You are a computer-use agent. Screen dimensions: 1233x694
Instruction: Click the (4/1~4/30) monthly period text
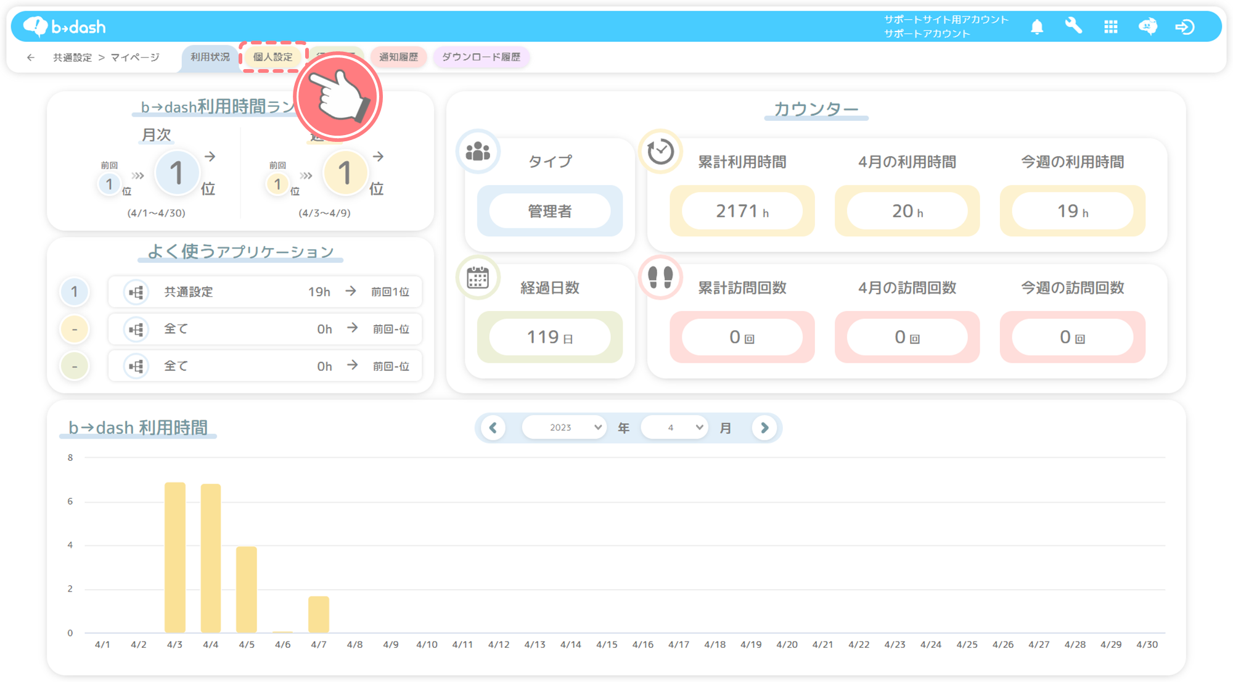pos(156,213)
